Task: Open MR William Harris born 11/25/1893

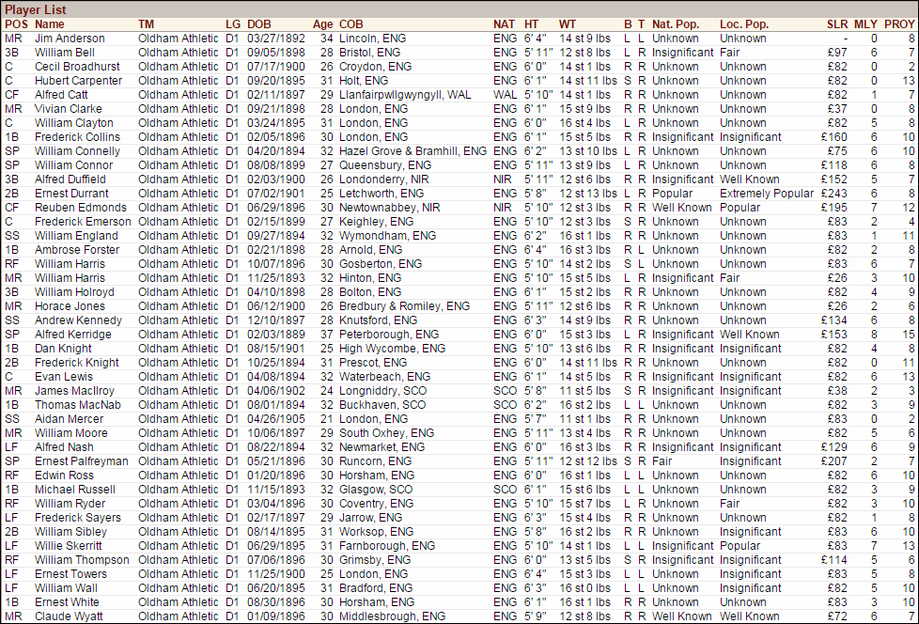Action: (x=70, y=278)
